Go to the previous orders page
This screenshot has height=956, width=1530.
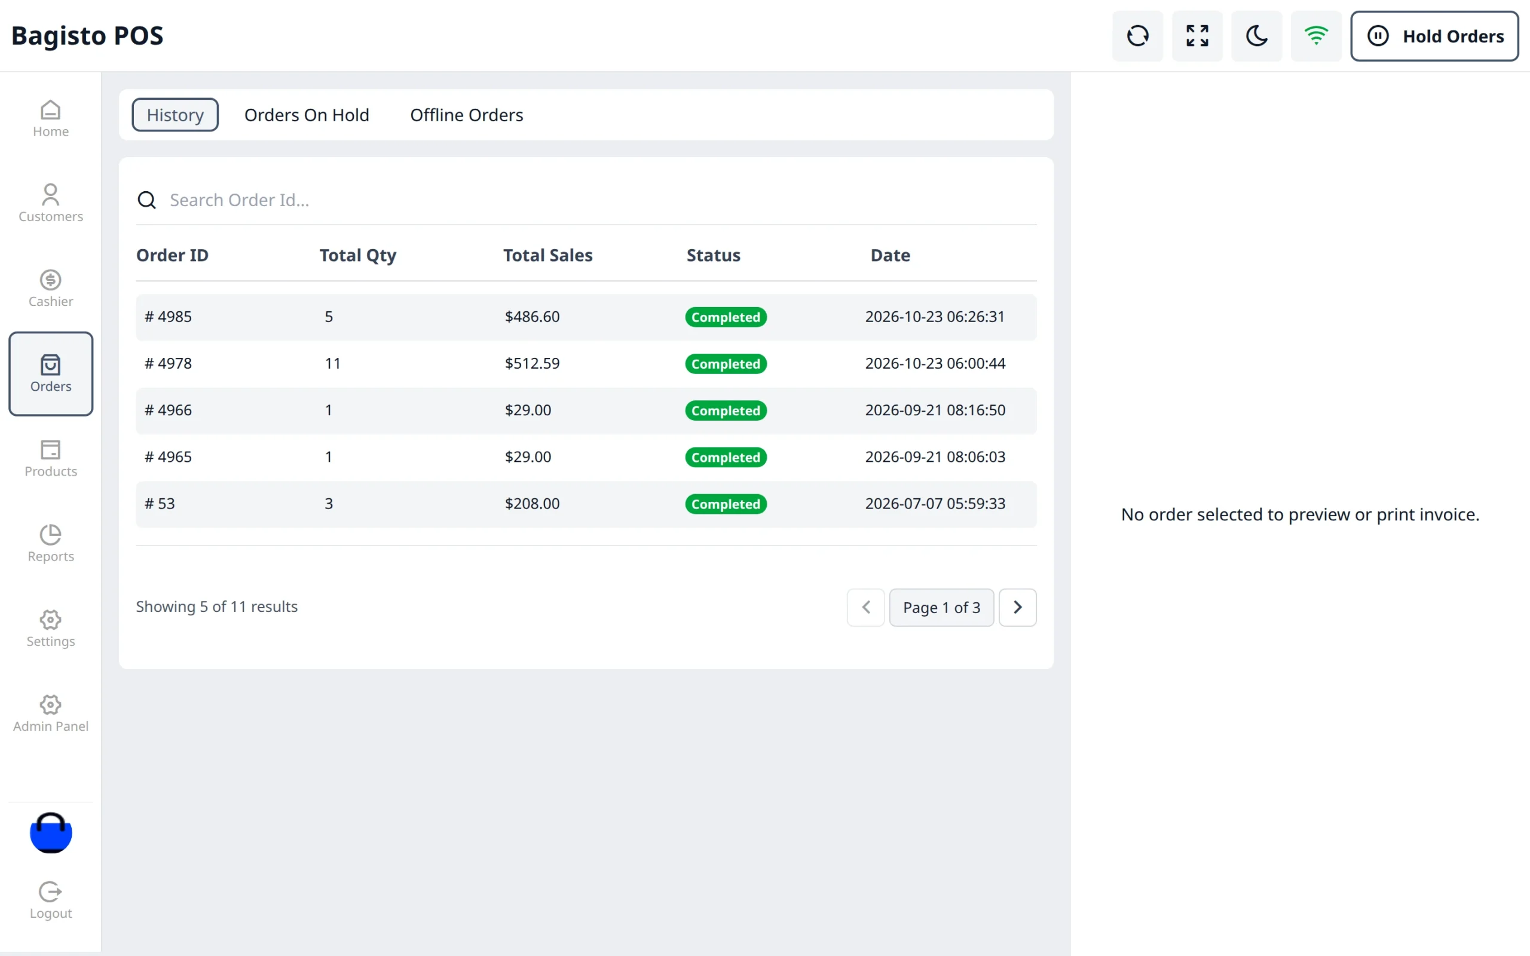pos(865,608)
